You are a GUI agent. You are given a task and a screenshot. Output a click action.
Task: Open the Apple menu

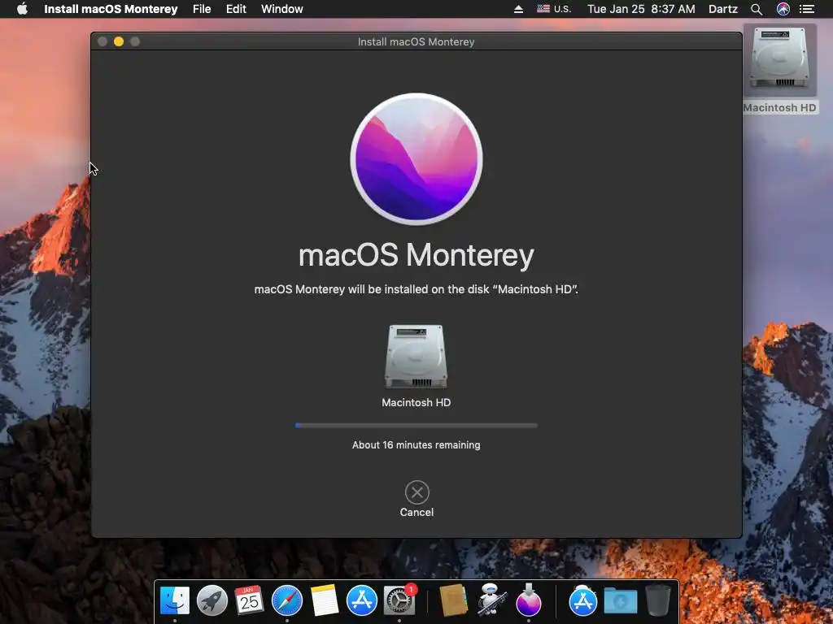pyautogui.click(x=22, y=9)
